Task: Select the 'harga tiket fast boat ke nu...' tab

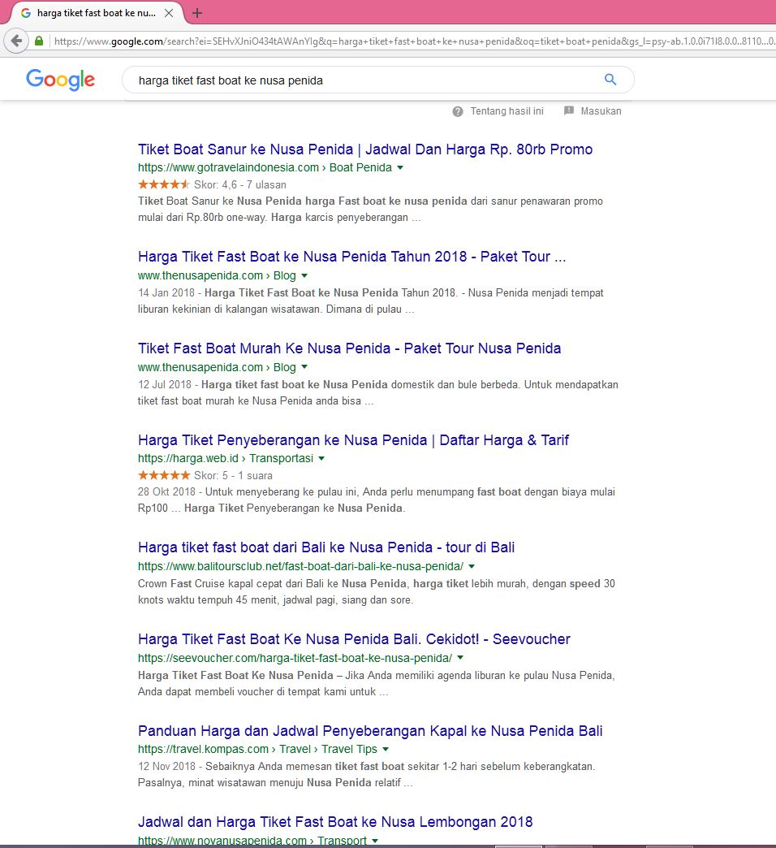Action: click(x=97, y=13)
